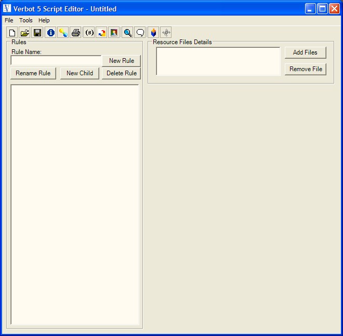
Task: Click inside the empty rules tree list
Action: coord(75,205)
